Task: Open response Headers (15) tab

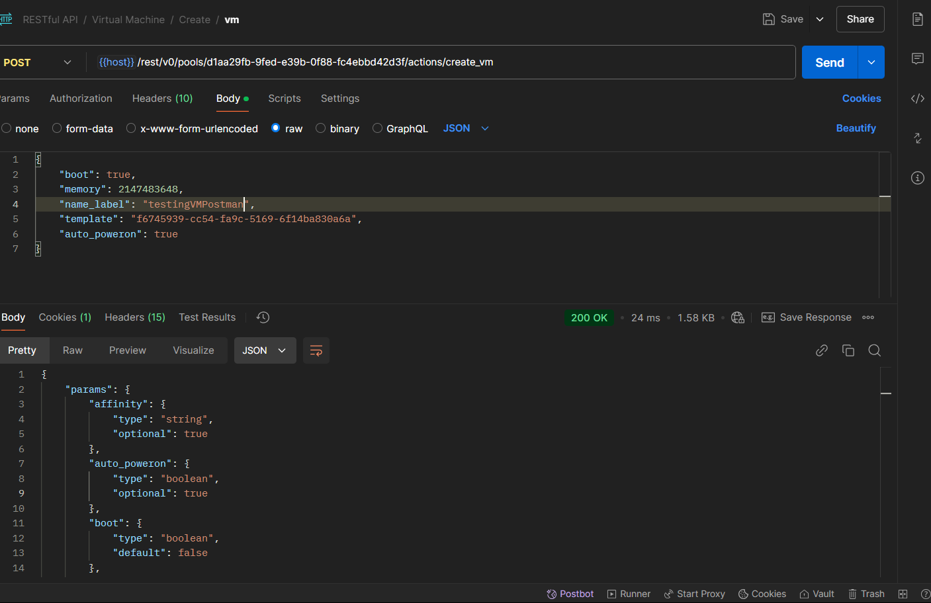Action: [135, 317]
